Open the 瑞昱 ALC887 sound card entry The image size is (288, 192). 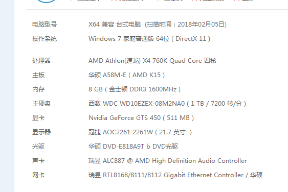pos(168,161)
